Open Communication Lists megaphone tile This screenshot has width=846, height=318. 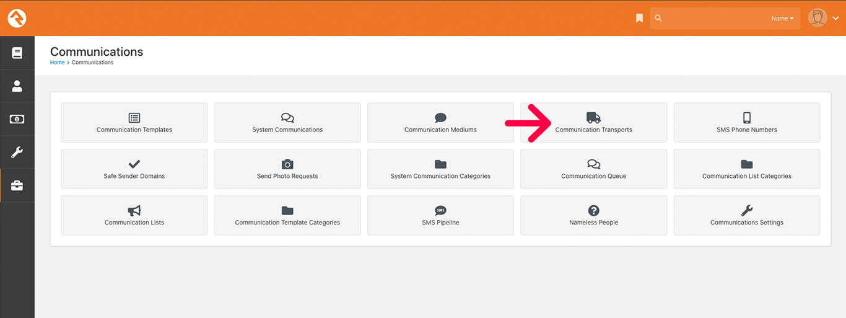click(x=134, y=216)
